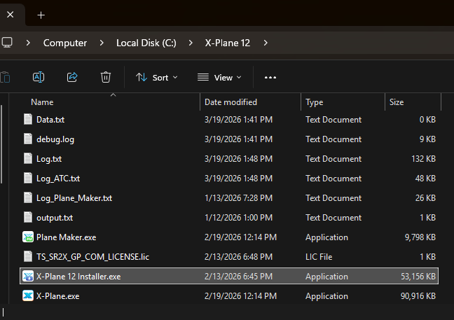Click the 132 KB size of Log.txt
454x320 pixels.
[x=423, y=159]
